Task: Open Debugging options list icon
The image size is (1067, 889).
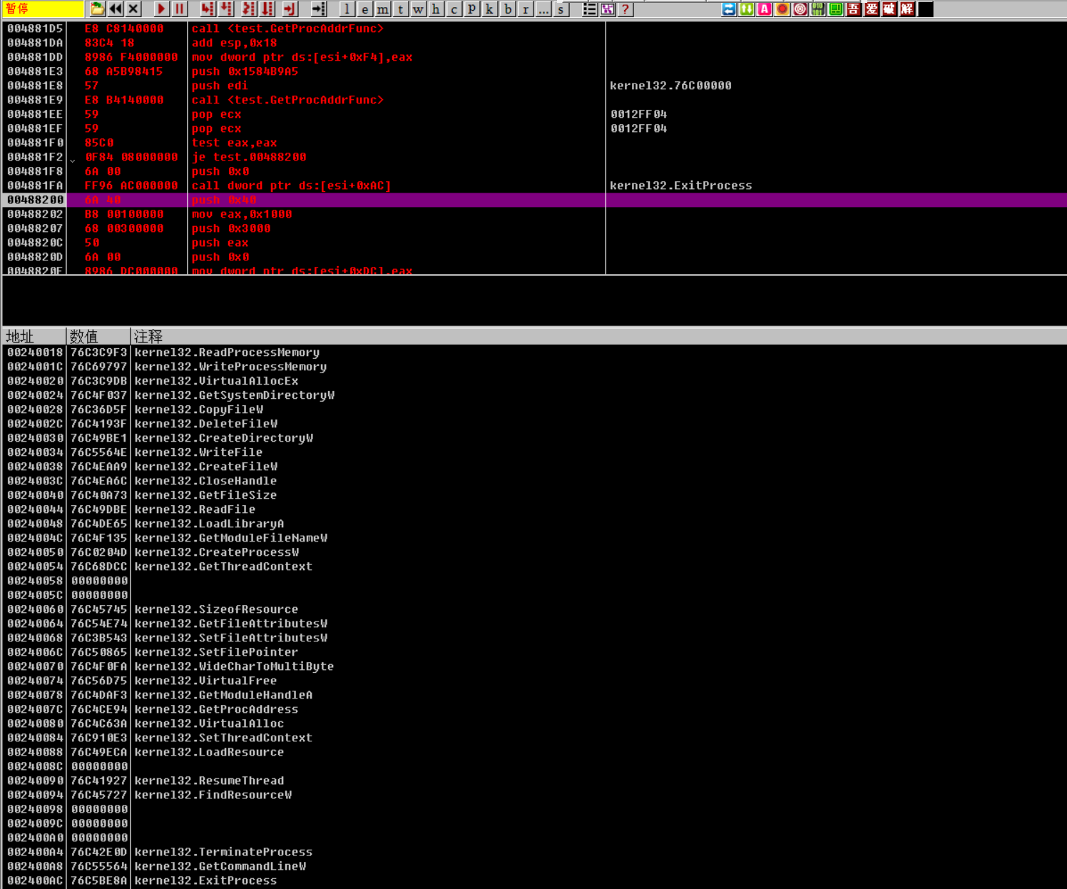Action: (x=590, y=9)
